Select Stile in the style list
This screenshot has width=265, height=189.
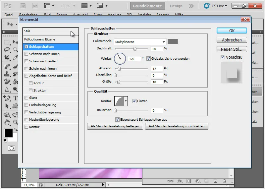(51, 31)
